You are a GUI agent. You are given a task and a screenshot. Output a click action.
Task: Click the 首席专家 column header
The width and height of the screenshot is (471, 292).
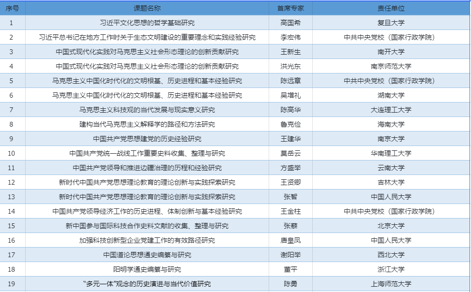click(x=290, y=8)
